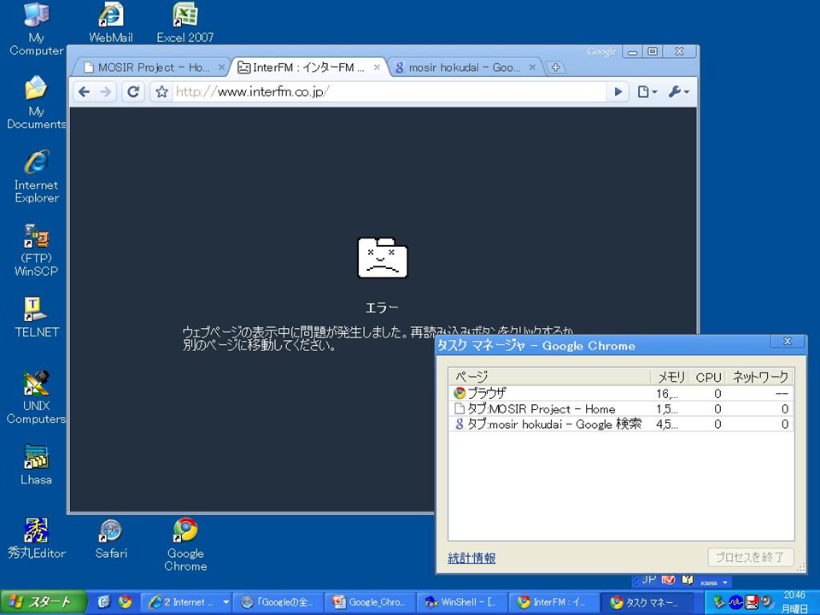820x615 pixels.
Task: Close the MOSIR Project tab
Action: tap(221, 67)
